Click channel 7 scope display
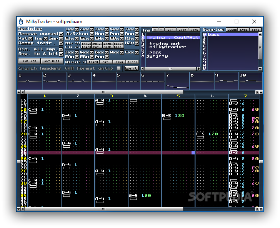The width and height of the screenshot is (280, 228). (177, 81)
